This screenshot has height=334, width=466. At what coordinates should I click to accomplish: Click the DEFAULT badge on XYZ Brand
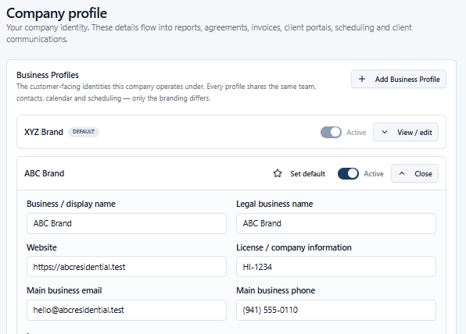click(84, 132)
